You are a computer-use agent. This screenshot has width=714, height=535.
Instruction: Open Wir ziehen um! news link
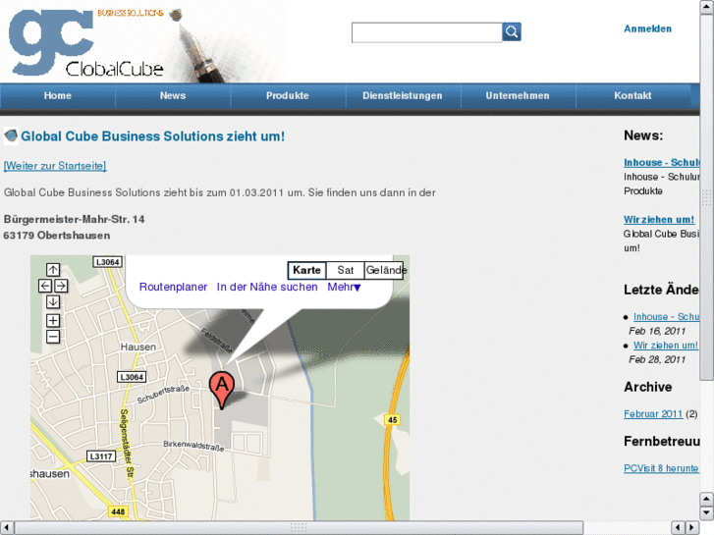[659, 220]
